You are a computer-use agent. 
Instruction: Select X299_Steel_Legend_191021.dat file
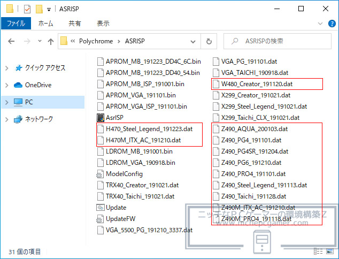point(260,106)
